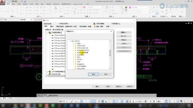
Task: Click the color wheel in the Properties panel
Action: pyautogui.click(x=126, y=7)
